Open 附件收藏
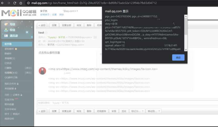This screenshot has height=127, width=218. 9,104
